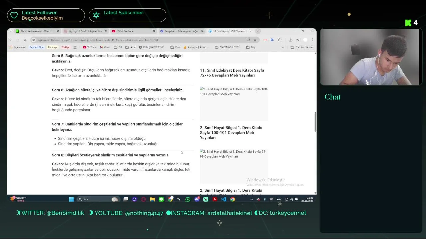Click the 'Sindirim yapıları' bullet line
Image resolution: width=426 pixels, height=239 pixels.
click(108, 144)
